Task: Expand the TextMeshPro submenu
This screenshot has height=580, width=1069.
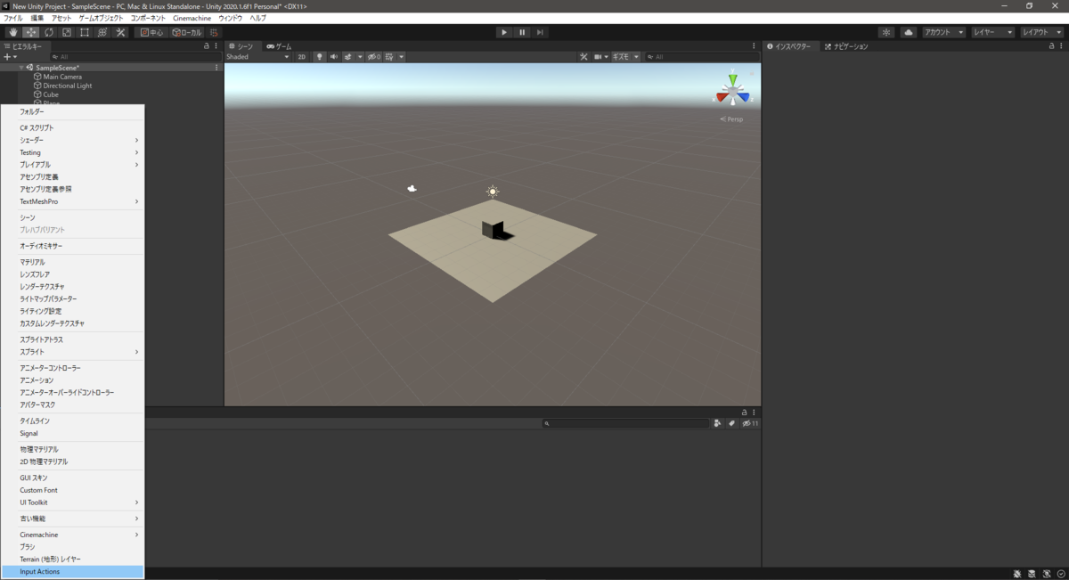Action: click(x=72, y=201)
